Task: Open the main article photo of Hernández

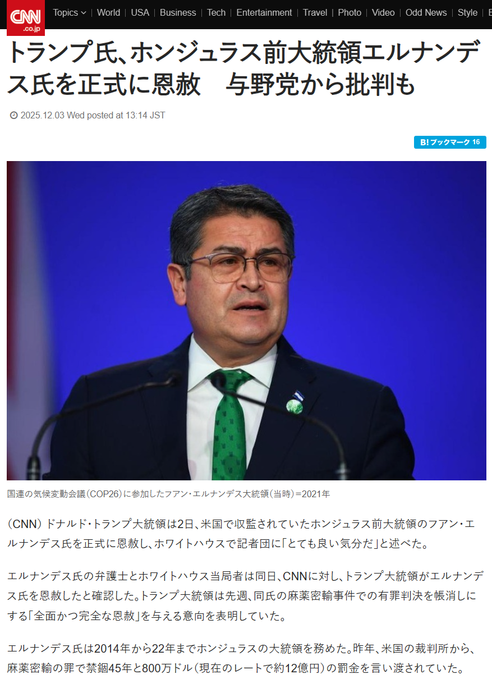Action: (246, 320)
